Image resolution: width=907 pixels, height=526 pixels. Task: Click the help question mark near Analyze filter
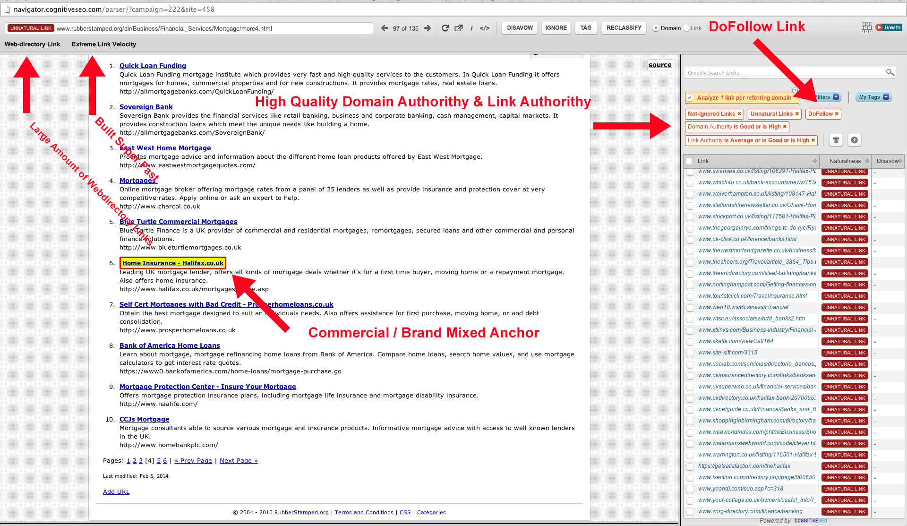tap(795, 90)
